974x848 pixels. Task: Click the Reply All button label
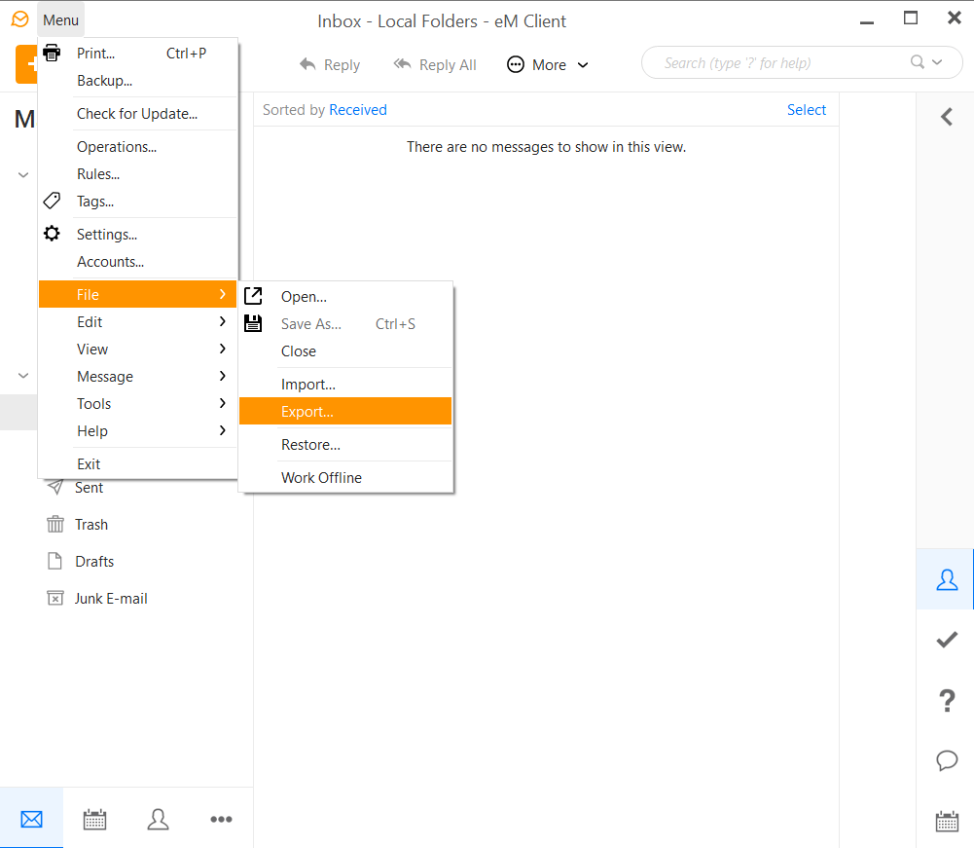click(448, 64)
